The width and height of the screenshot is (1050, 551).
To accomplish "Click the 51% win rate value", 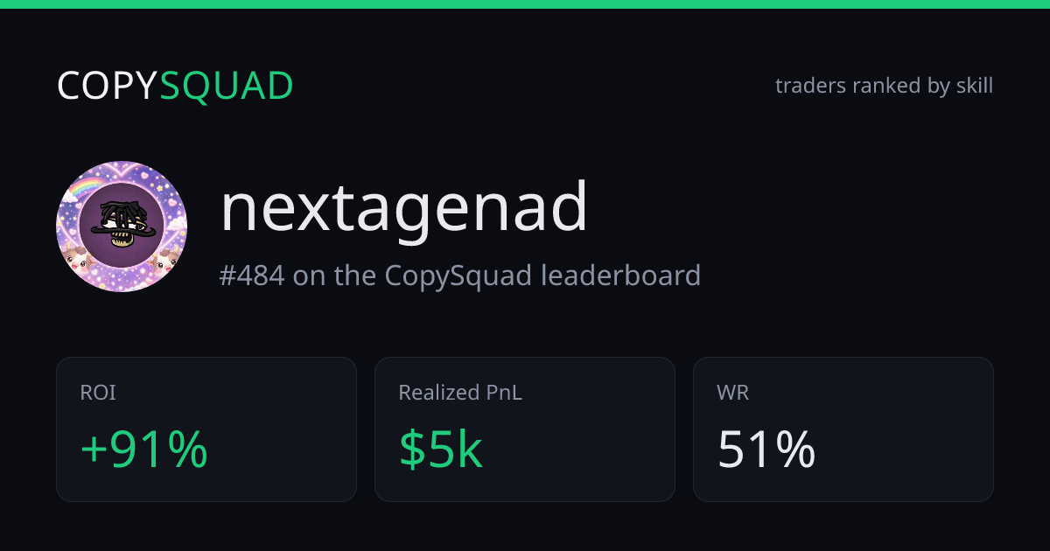I will pos(766,450).
